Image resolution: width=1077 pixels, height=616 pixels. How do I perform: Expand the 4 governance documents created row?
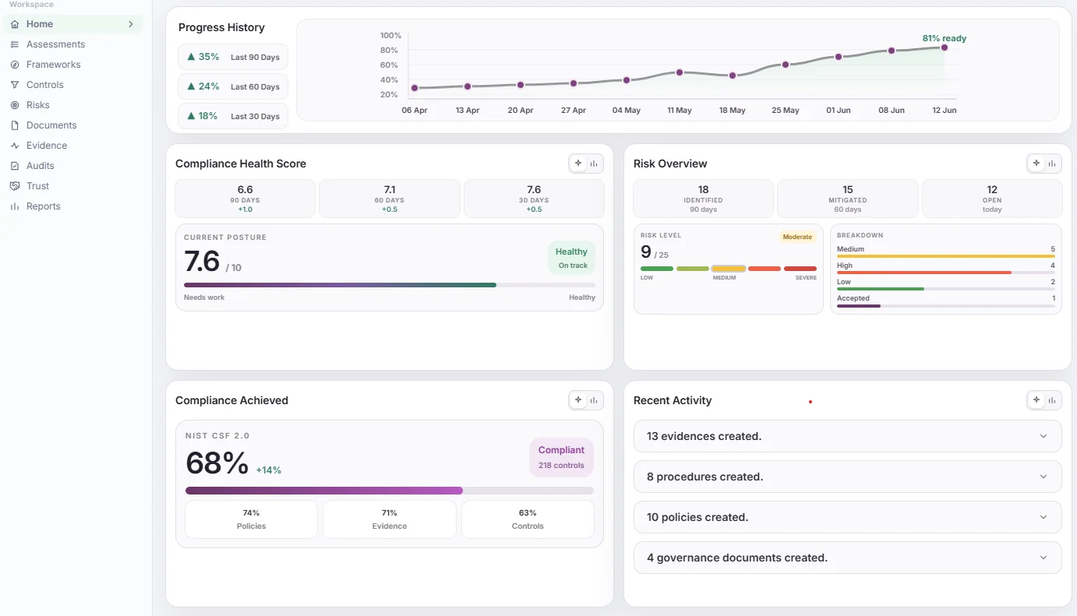(x=848, y=558)
